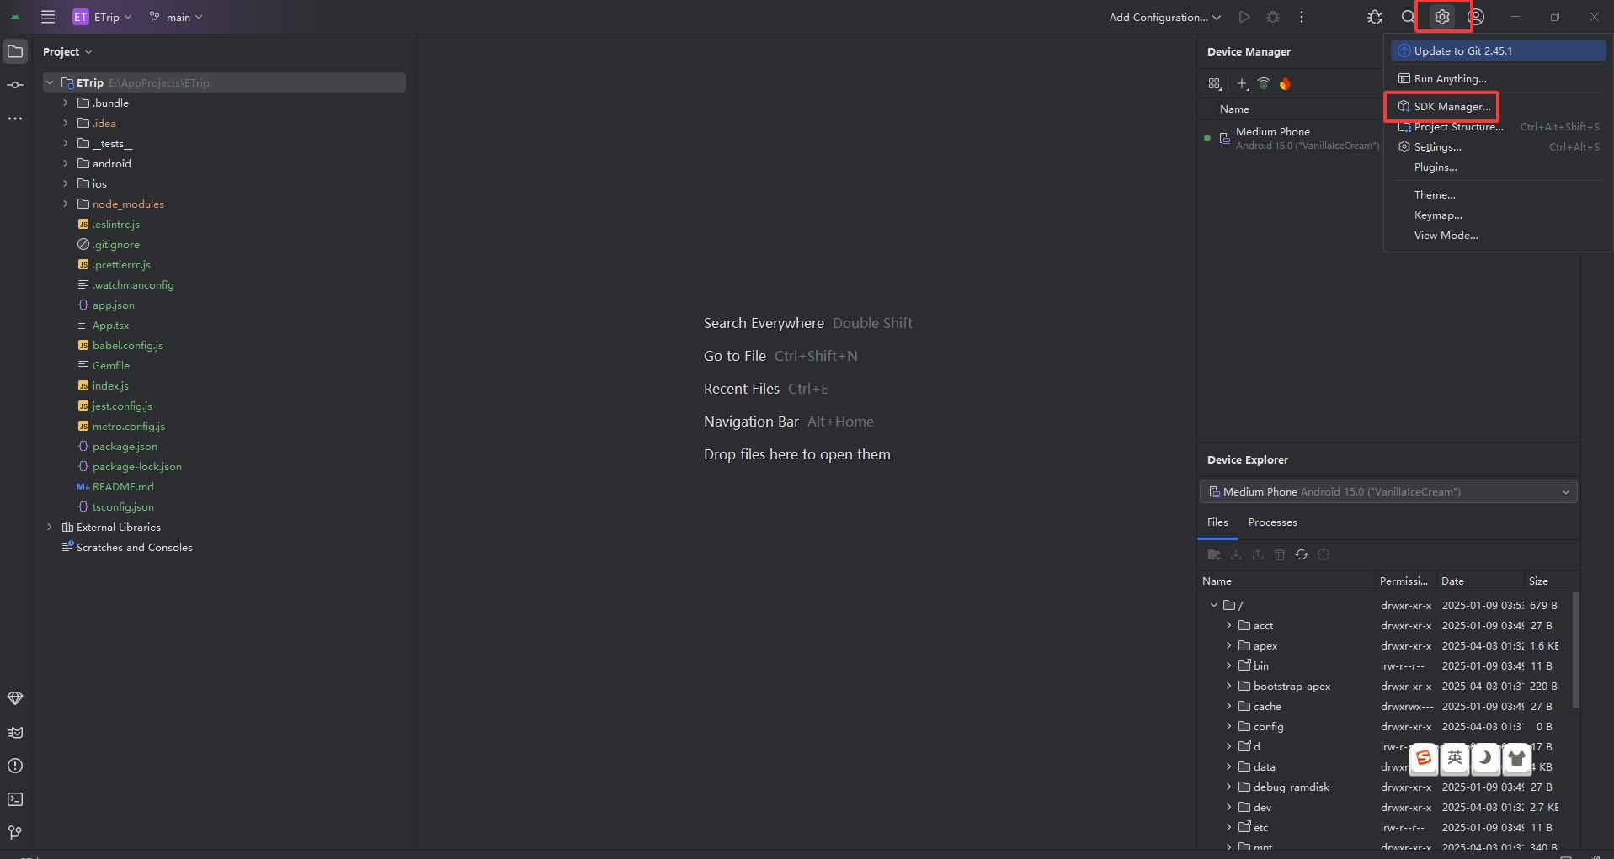The image size is (1614, 859).
Task: Expand External Libraries node
Action: [x=50, y=527]
